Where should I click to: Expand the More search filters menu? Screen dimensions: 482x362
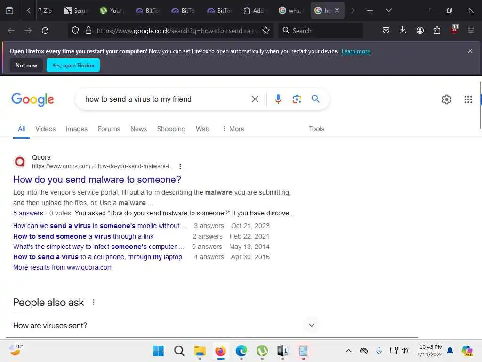[233, 129]
